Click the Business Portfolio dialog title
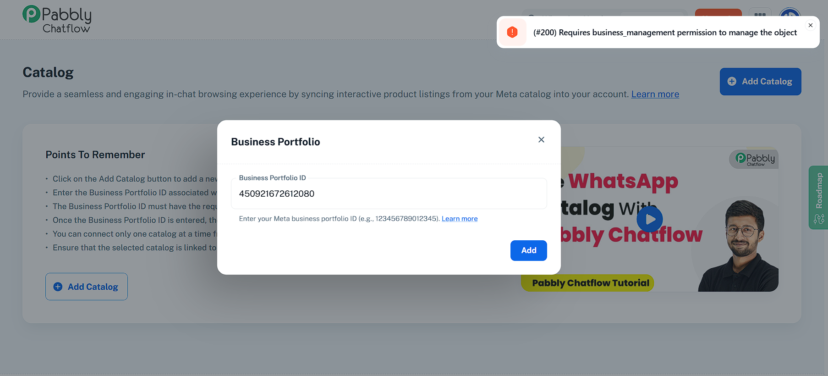The image size is (828, 376). click(275, 142)
